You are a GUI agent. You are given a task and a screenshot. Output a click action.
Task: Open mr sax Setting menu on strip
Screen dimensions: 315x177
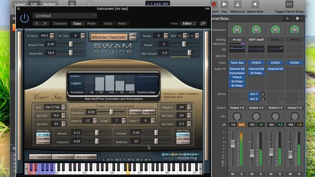237,39
